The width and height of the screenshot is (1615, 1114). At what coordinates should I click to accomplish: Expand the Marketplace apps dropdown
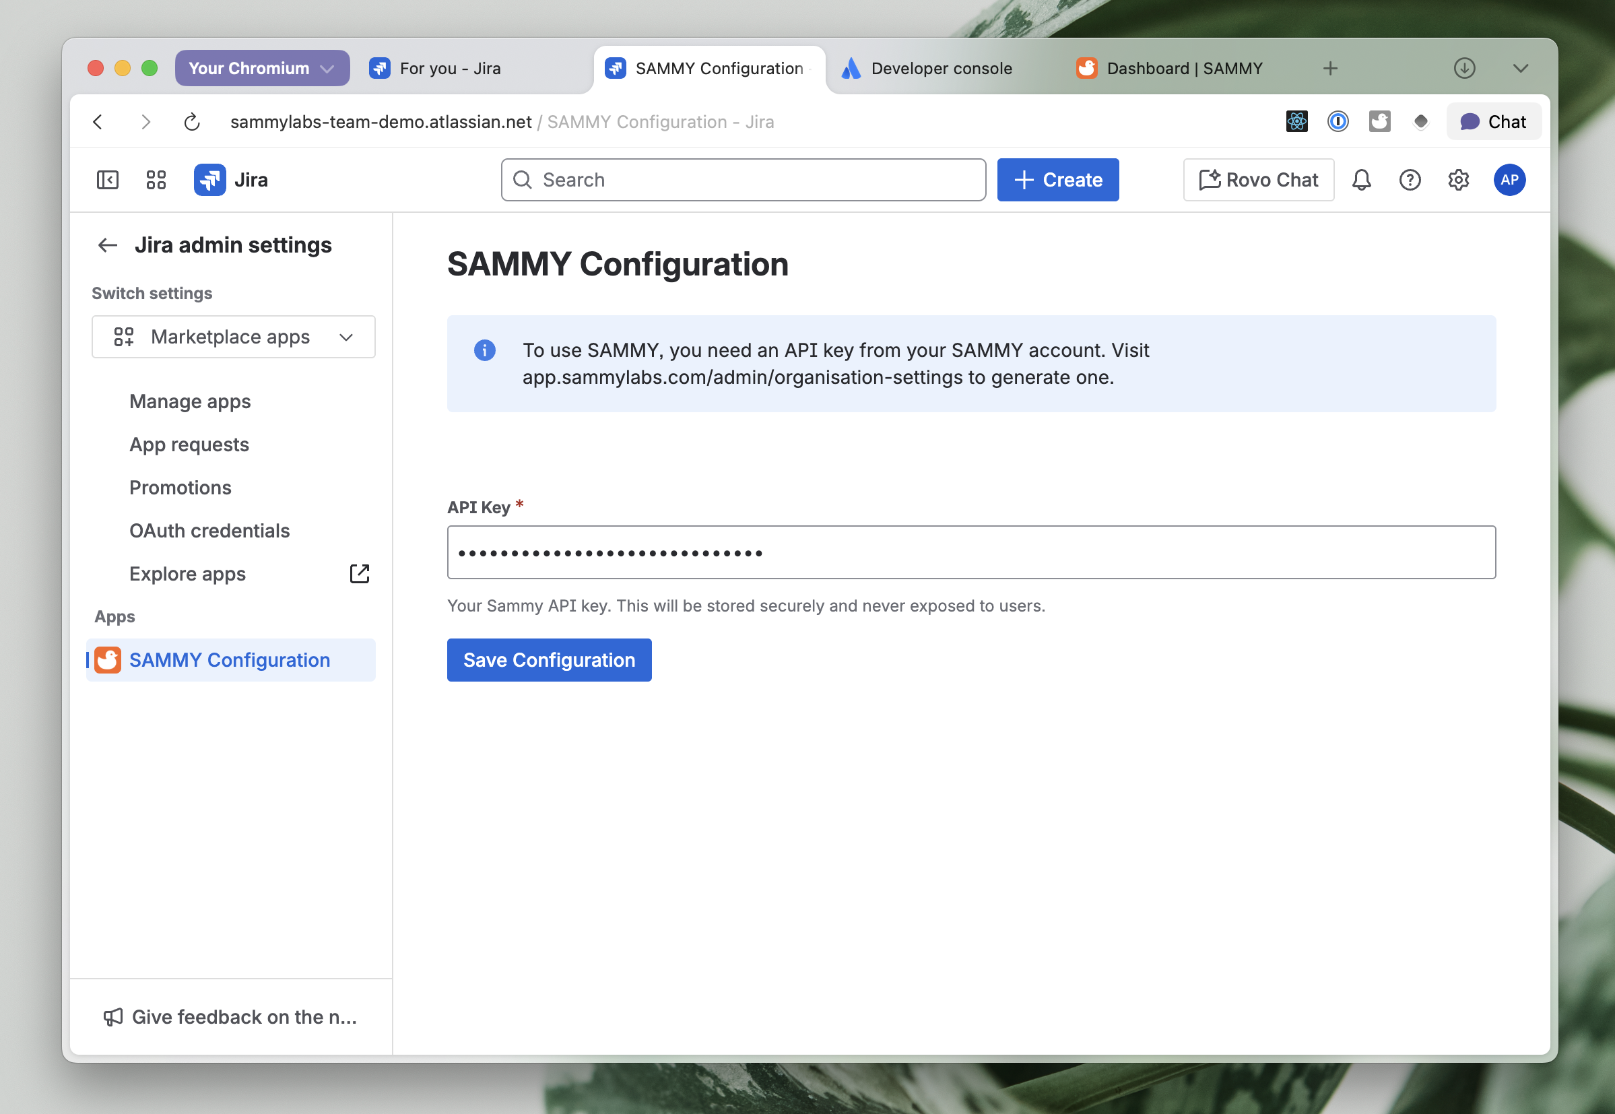coord(233,337)
